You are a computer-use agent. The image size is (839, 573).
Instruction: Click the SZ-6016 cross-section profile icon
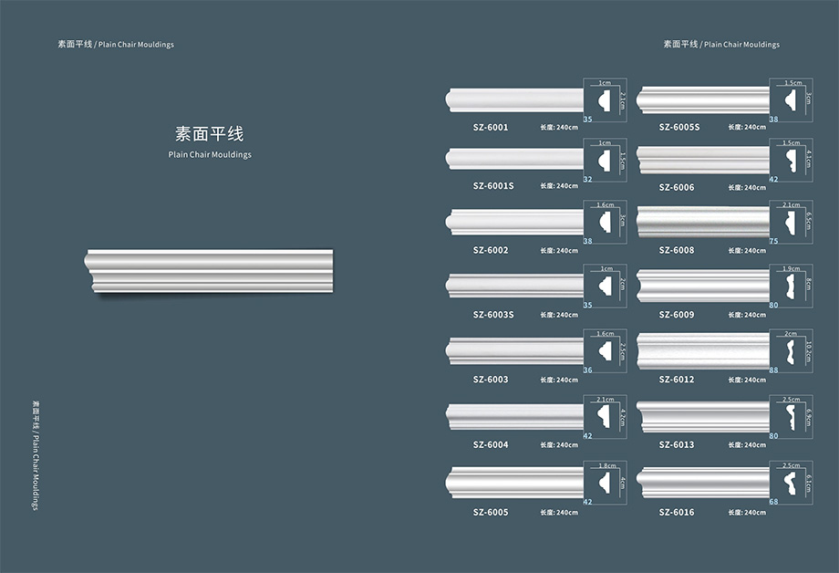792,483
